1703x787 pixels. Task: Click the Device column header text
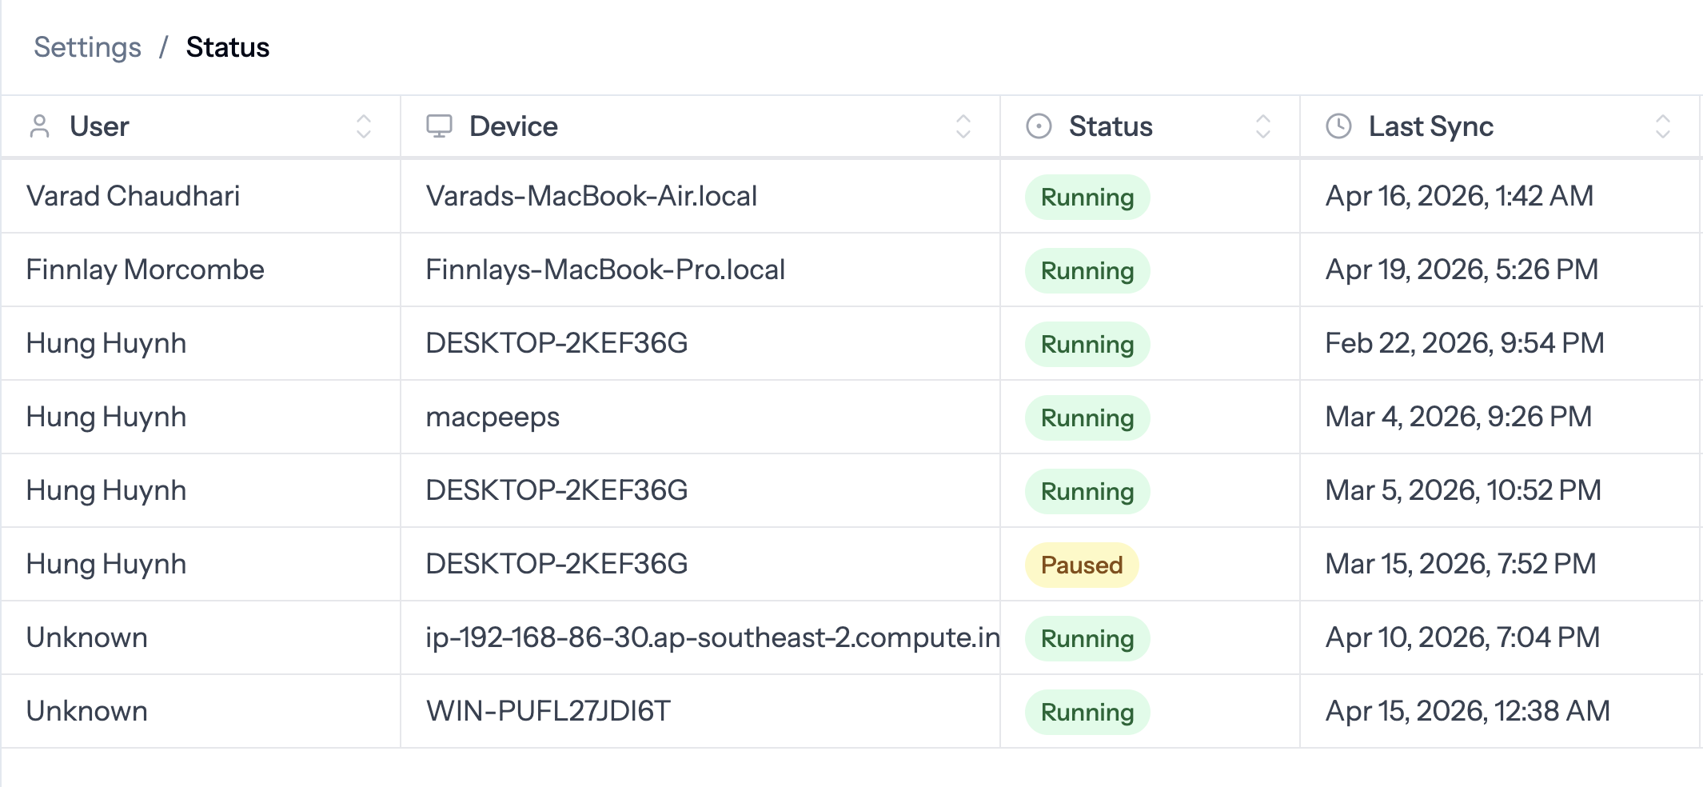click(x=512, y=126)
